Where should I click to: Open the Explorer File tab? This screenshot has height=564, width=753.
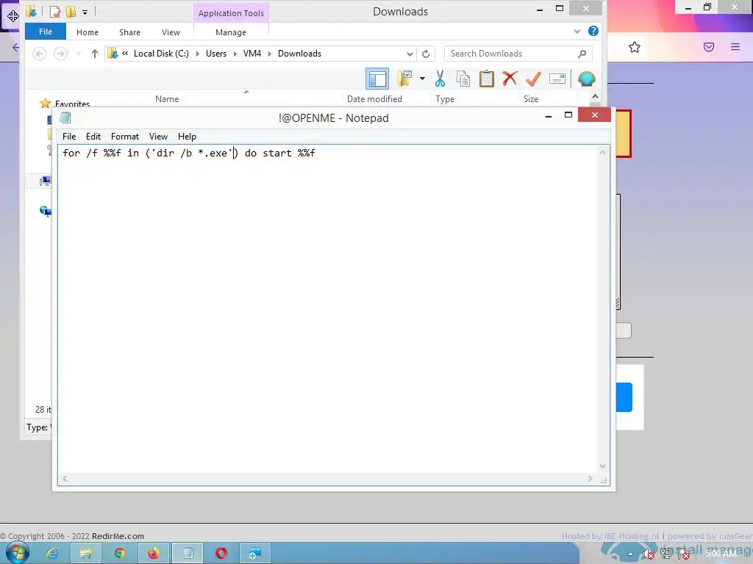[x=46, y=32]
